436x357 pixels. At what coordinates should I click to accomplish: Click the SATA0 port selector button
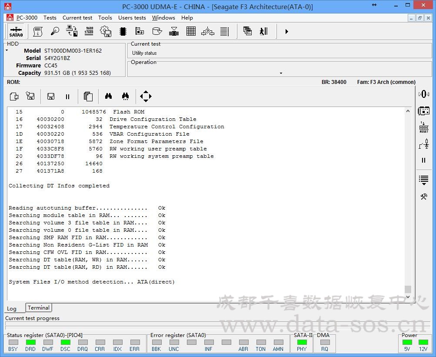point(16,32)
